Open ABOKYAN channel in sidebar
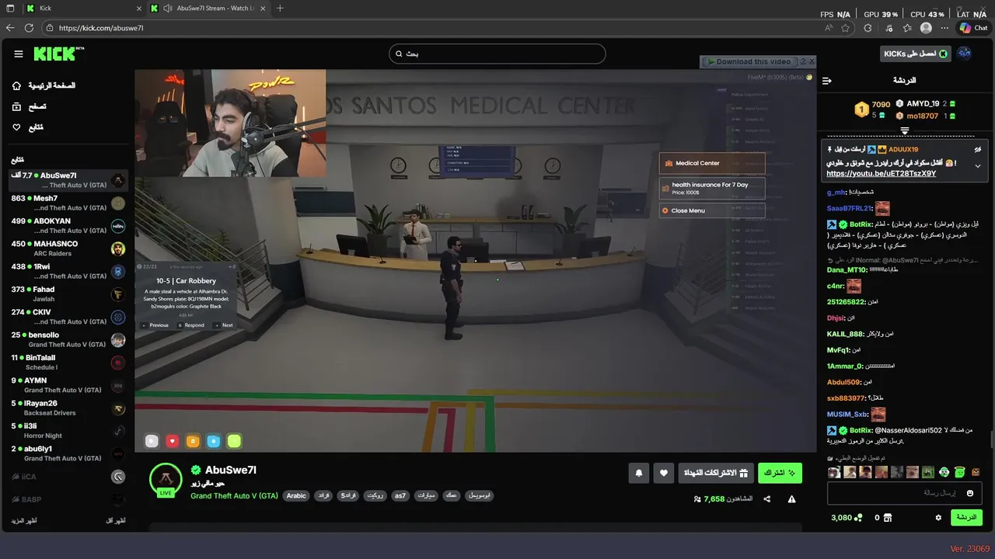This screenshot has height=559, width=995. tap(68, 226)
